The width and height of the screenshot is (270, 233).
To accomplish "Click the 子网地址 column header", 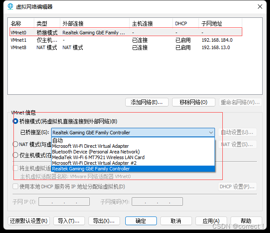I will pos(221,23).
